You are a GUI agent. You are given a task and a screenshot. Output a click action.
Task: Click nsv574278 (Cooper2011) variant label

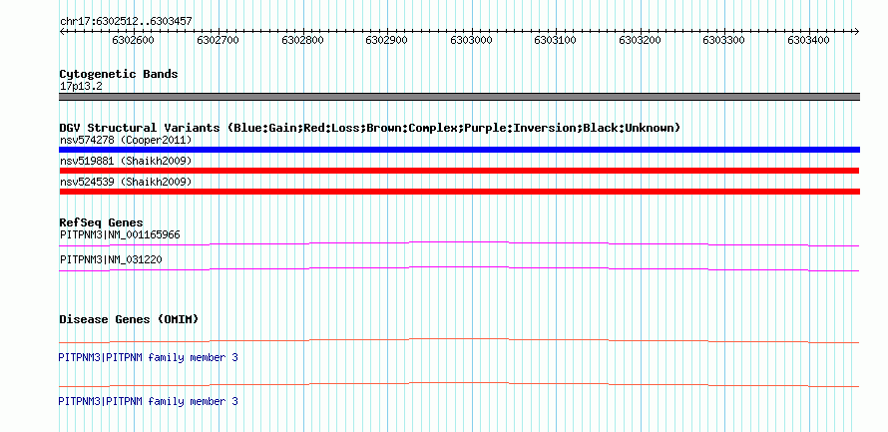[126, 140]
